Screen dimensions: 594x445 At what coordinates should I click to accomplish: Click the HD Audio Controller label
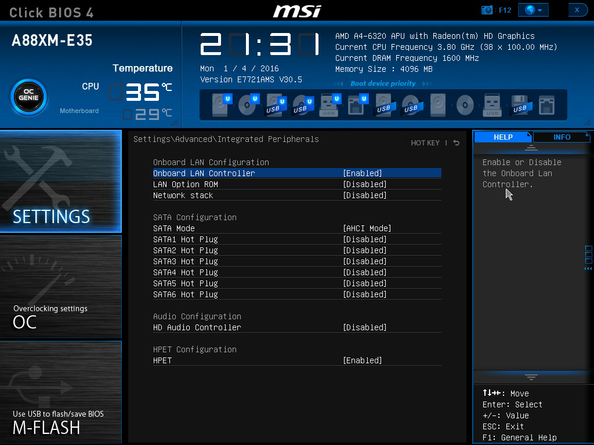tap(197, 327)
